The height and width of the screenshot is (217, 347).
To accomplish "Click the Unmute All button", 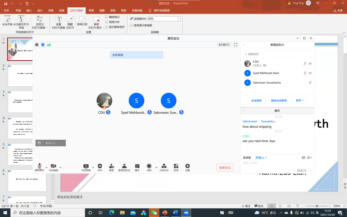I will pos(279,100).
